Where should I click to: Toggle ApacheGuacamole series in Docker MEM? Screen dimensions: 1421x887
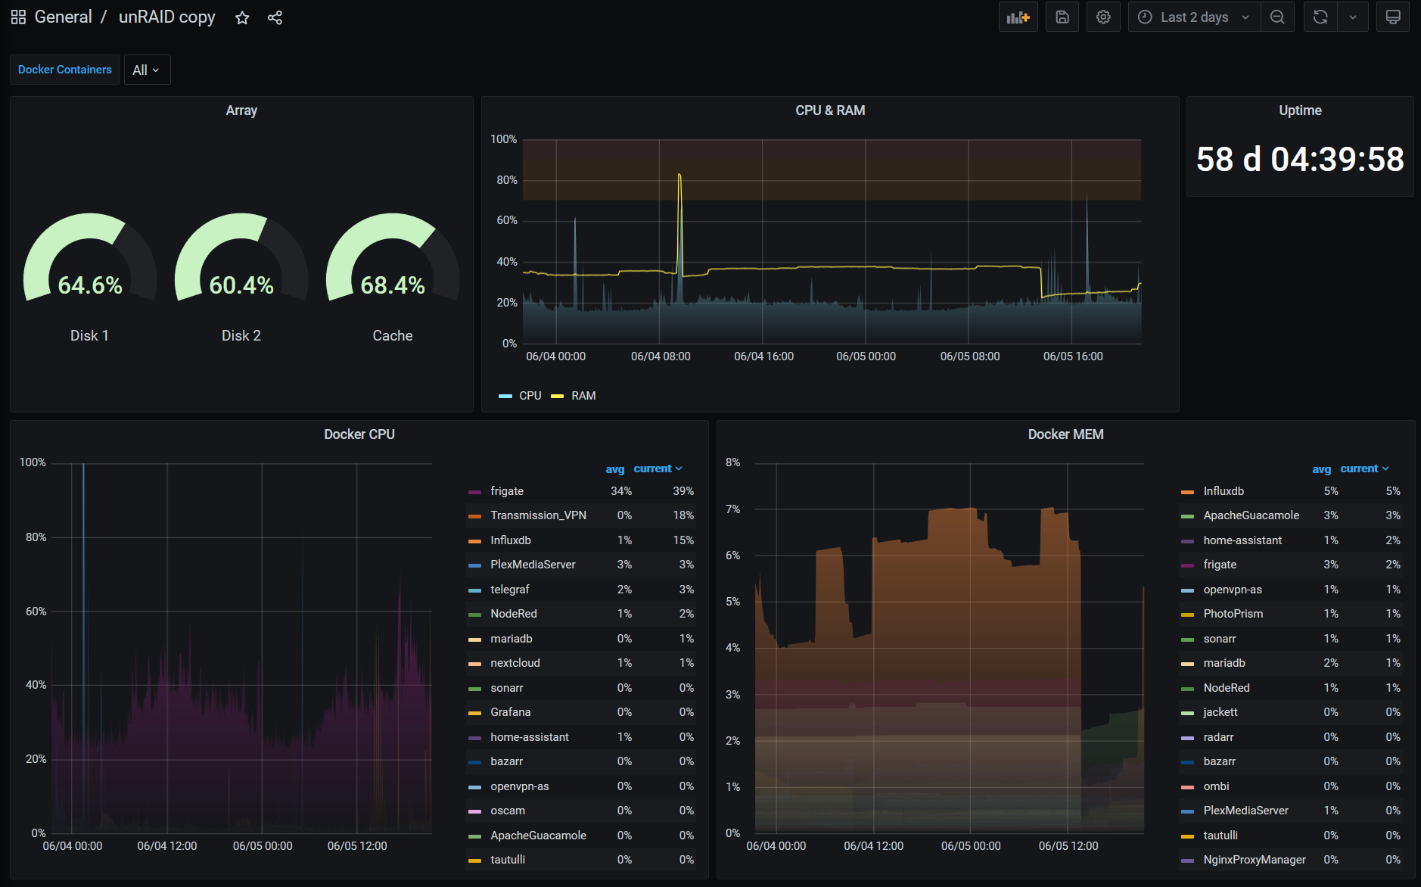point(1251,515)
